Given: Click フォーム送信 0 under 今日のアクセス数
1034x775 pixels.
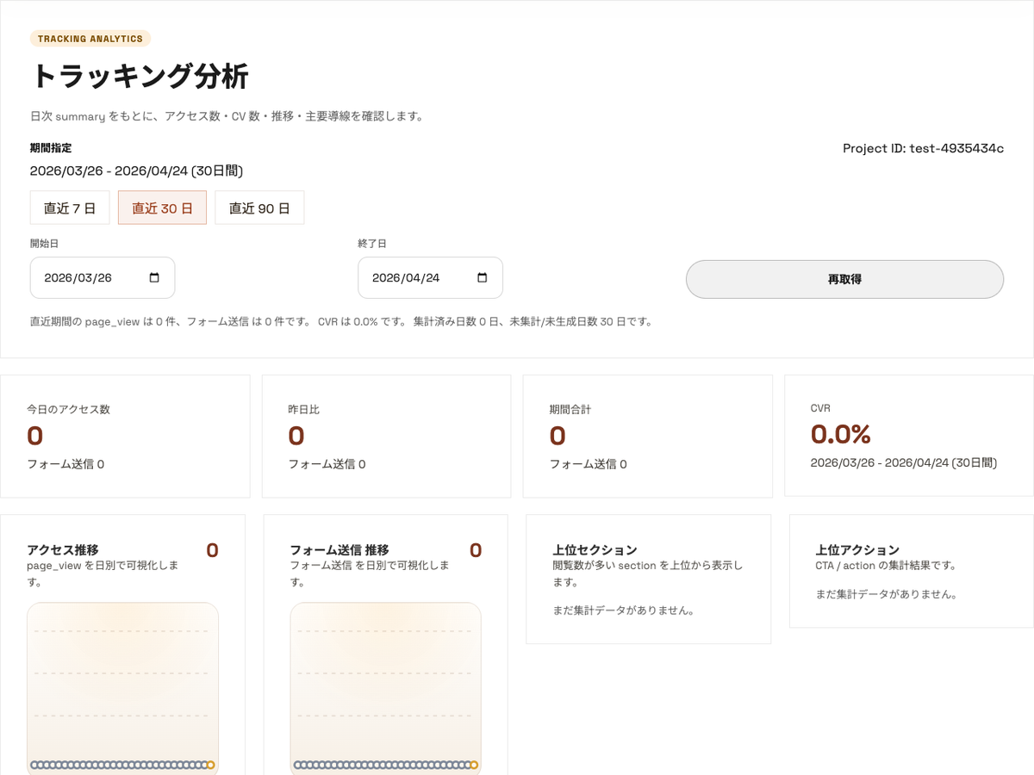Looking at the screenshot, I should pyautogui.click(x=65, y=464).
